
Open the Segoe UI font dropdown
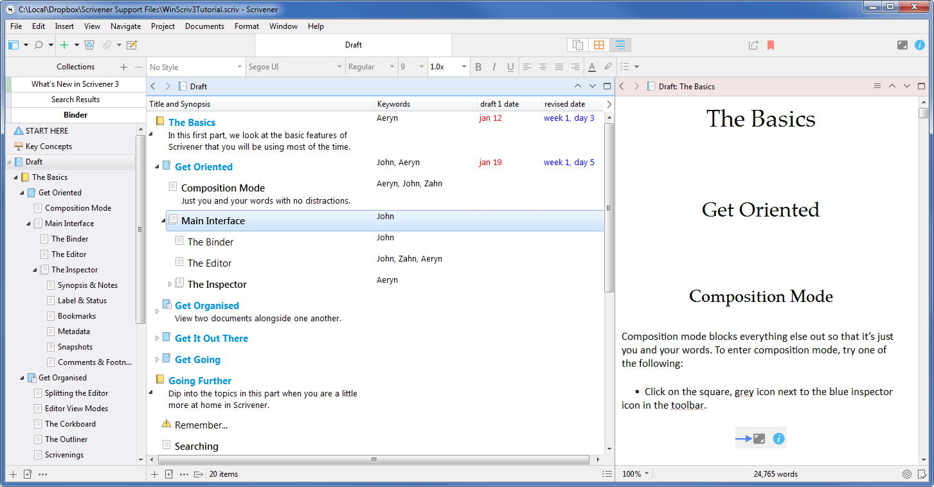click(x=295, y=67)
